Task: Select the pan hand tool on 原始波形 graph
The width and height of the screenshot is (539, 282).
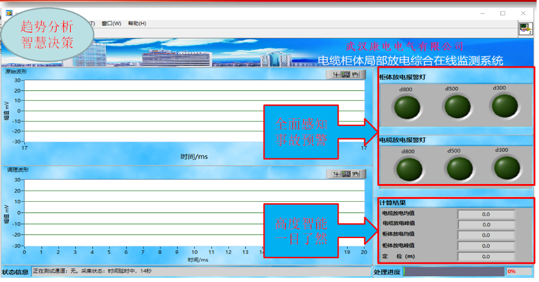Action: tap(355, 75)
